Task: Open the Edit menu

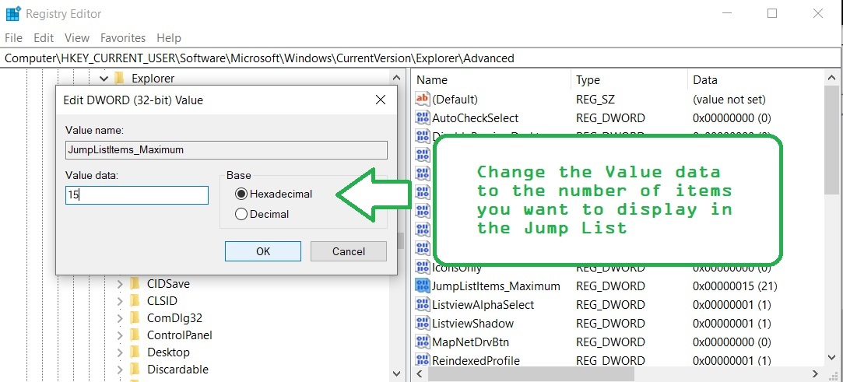Action: 44,37
